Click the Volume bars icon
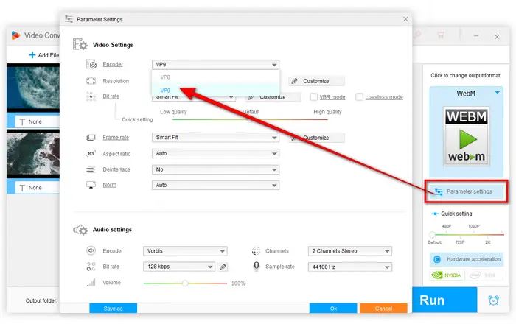Image resolution: width=516 pixels, height=324 pixels. click(91, 282)
